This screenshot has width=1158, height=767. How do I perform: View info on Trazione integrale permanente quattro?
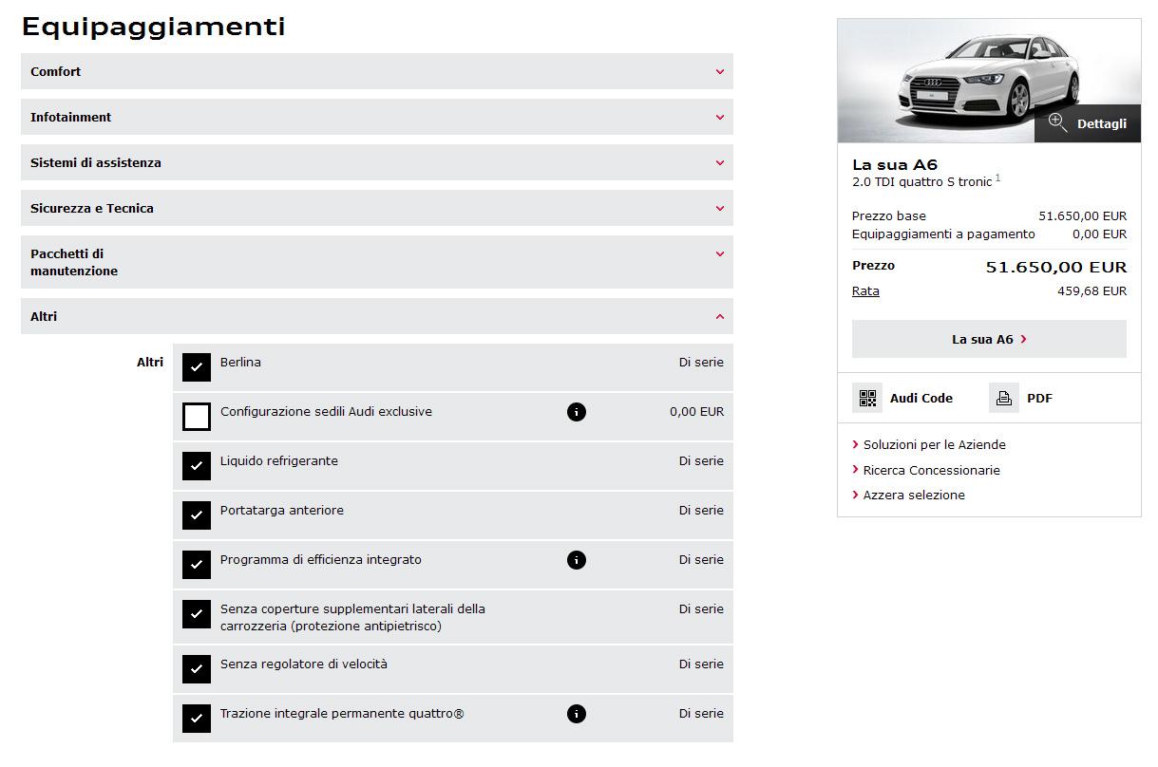coord(577,714)
